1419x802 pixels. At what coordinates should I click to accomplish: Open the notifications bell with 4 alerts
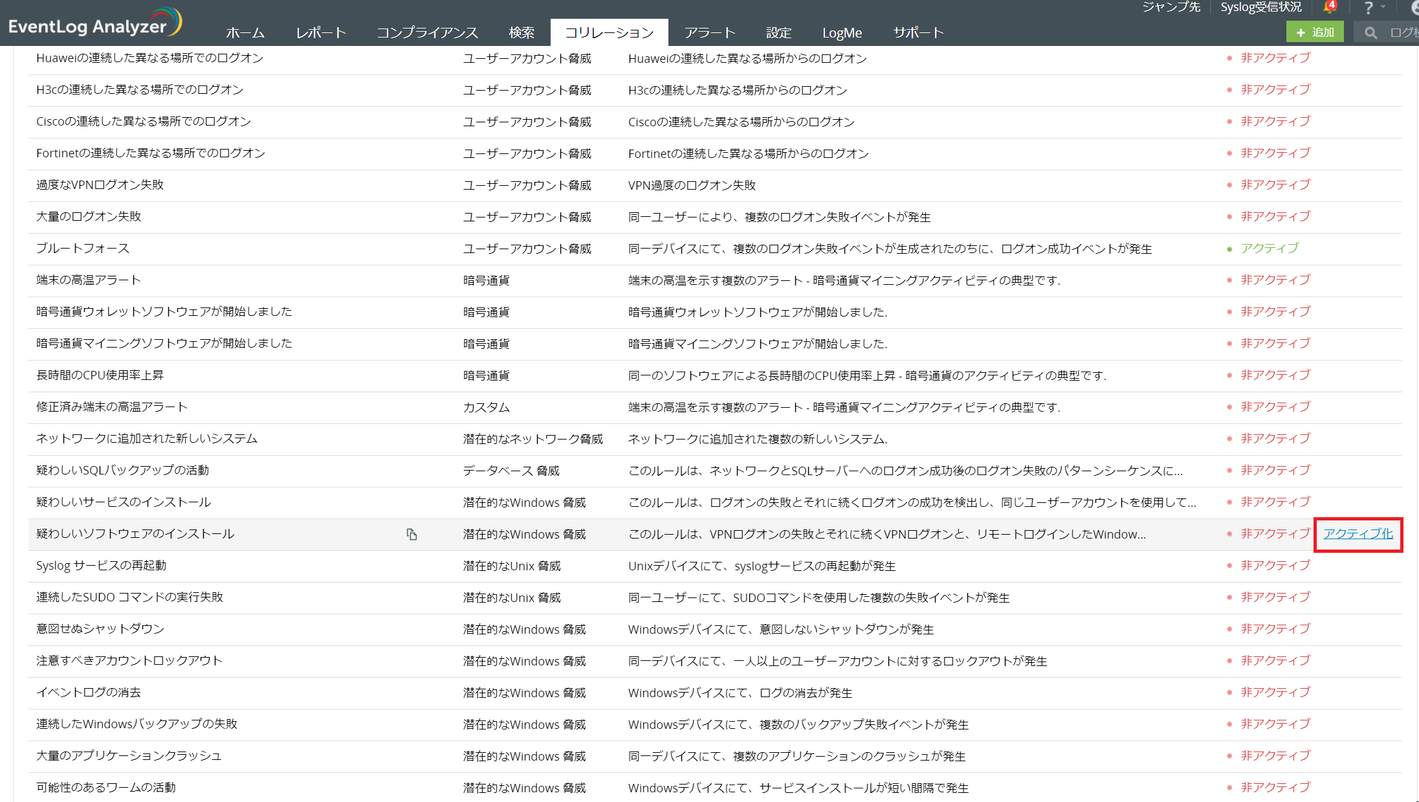(1329, 8)
